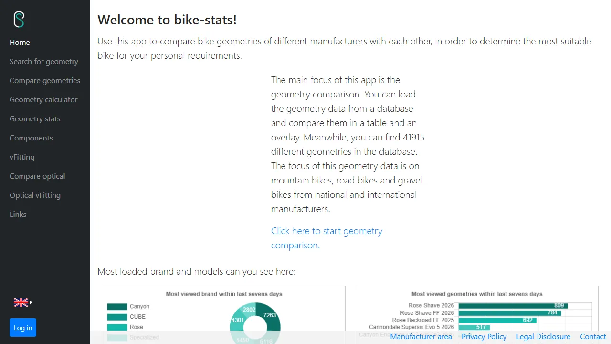Select vFitting in the sidebar

(21, 157)
